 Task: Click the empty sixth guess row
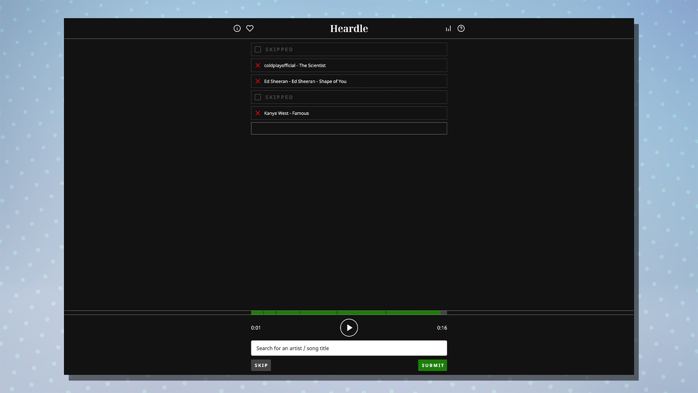(349, 128)
